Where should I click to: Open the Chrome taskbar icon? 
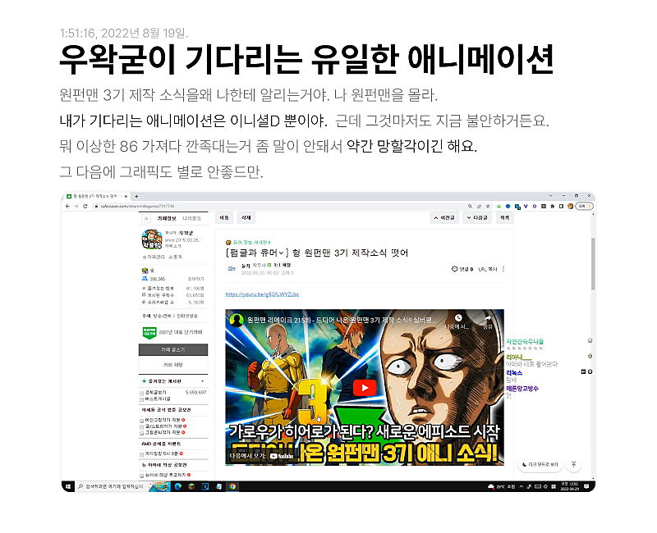[232, 486]
